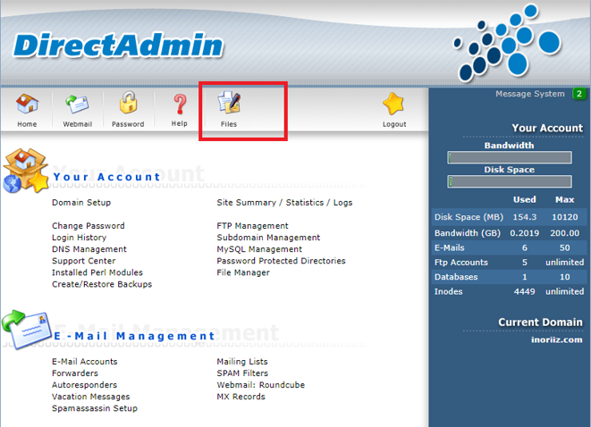Image resolution: width=591 pixels, height=427 pixels.
Task: Click Bandwidth max value 200.00
Action: point(564,232)
